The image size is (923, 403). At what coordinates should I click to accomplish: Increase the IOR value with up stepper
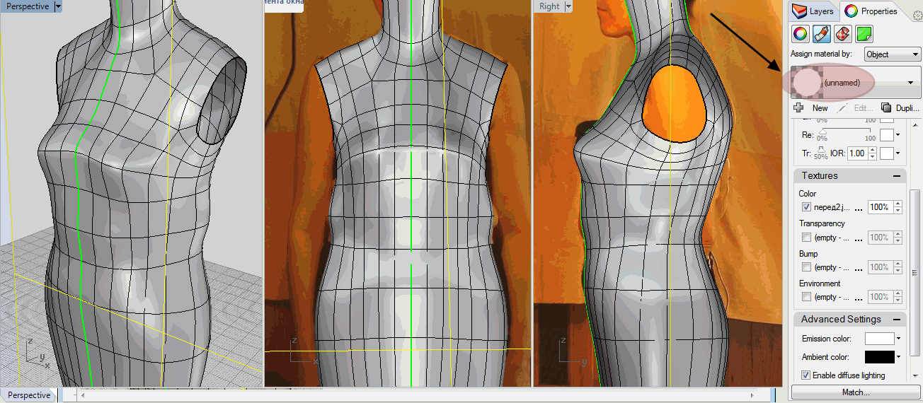pos(872,150)
